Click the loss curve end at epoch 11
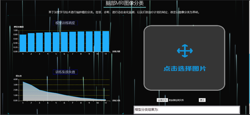The image size is (250, 115). pyautogui.click(x=106, y=99)
